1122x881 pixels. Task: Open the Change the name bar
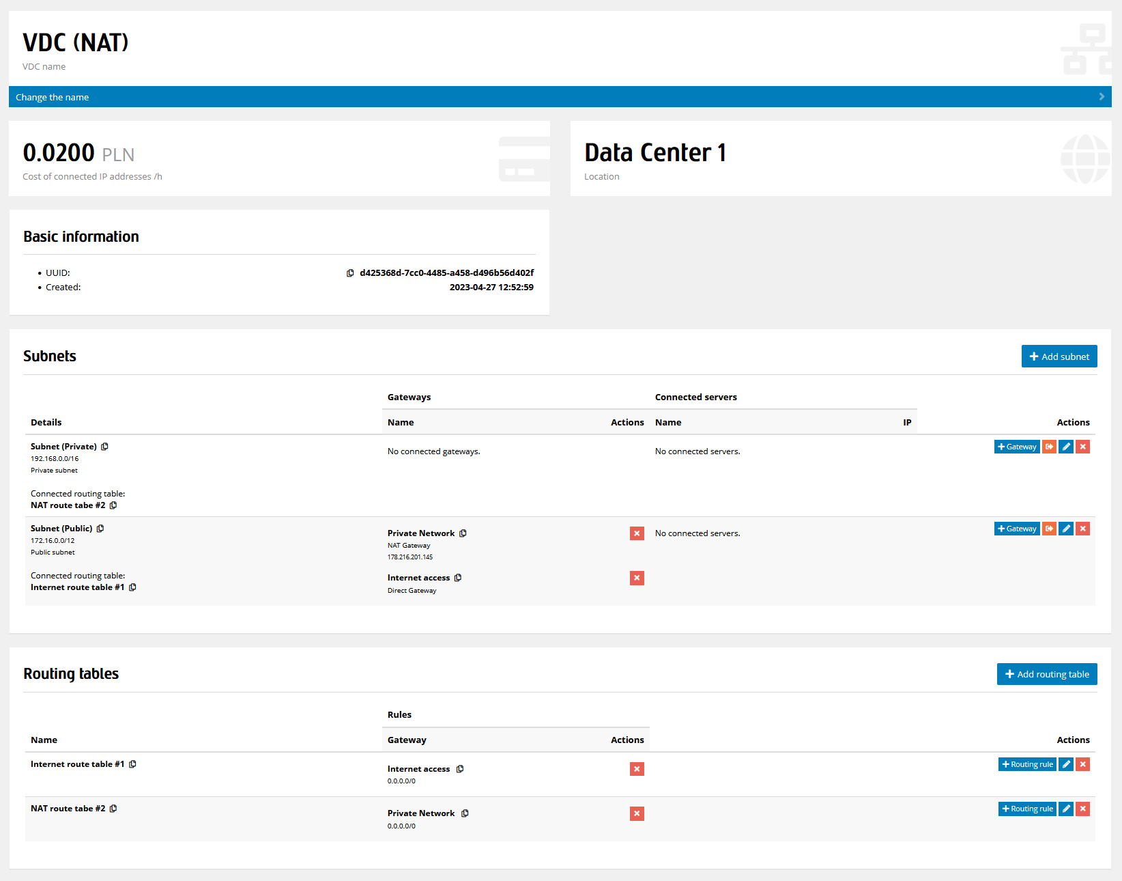pos(560,97)
